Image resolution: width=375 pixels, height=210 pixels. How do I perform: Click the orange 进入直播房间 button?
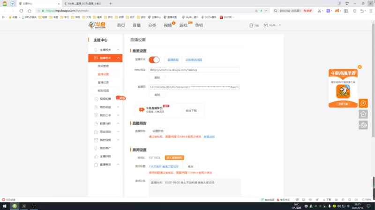[174, 158]
